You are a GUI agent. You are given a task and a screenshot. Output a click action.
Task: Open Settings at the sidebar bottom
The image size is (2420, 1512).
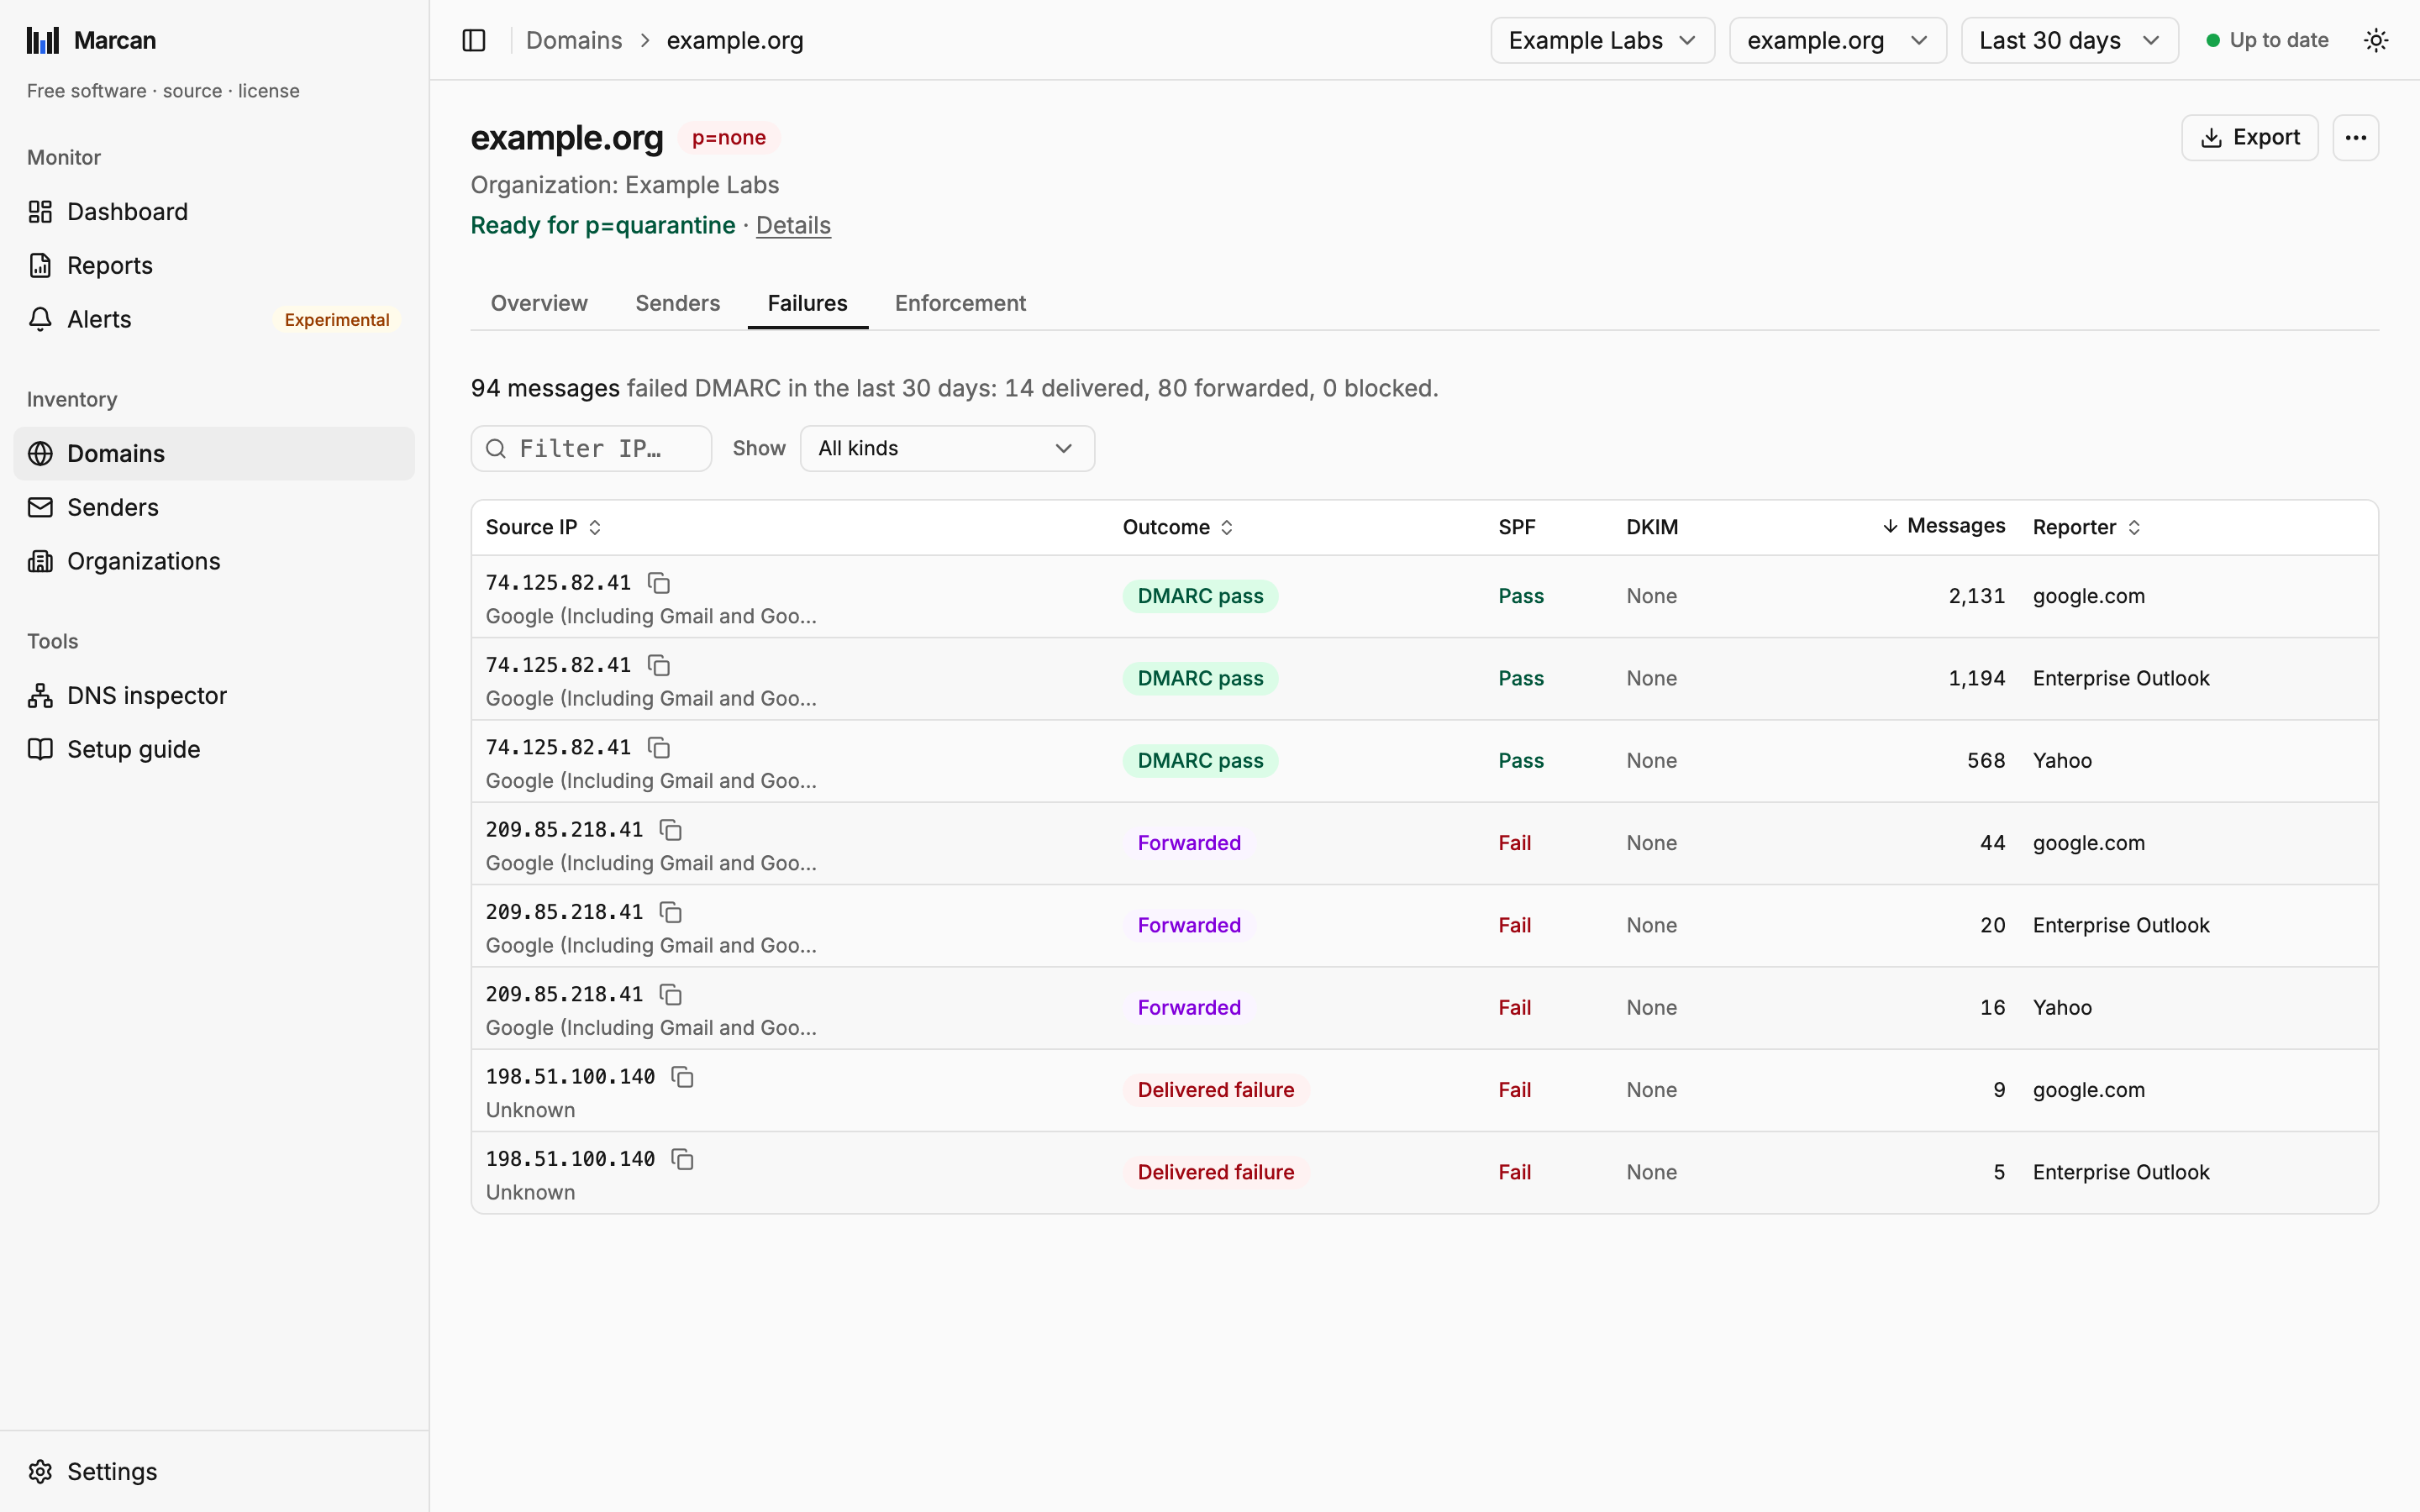[x=214, y=1471]
